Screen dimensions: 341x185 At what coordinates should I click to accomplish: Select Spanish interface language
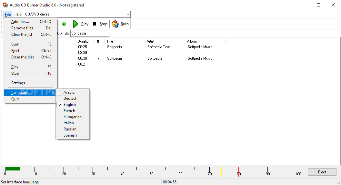click(x=73, y=135)
